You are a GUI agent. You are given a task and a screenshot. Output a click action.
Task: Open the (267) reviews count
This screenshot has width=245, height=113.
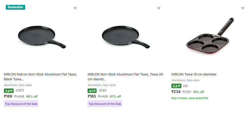click(20, 90)
